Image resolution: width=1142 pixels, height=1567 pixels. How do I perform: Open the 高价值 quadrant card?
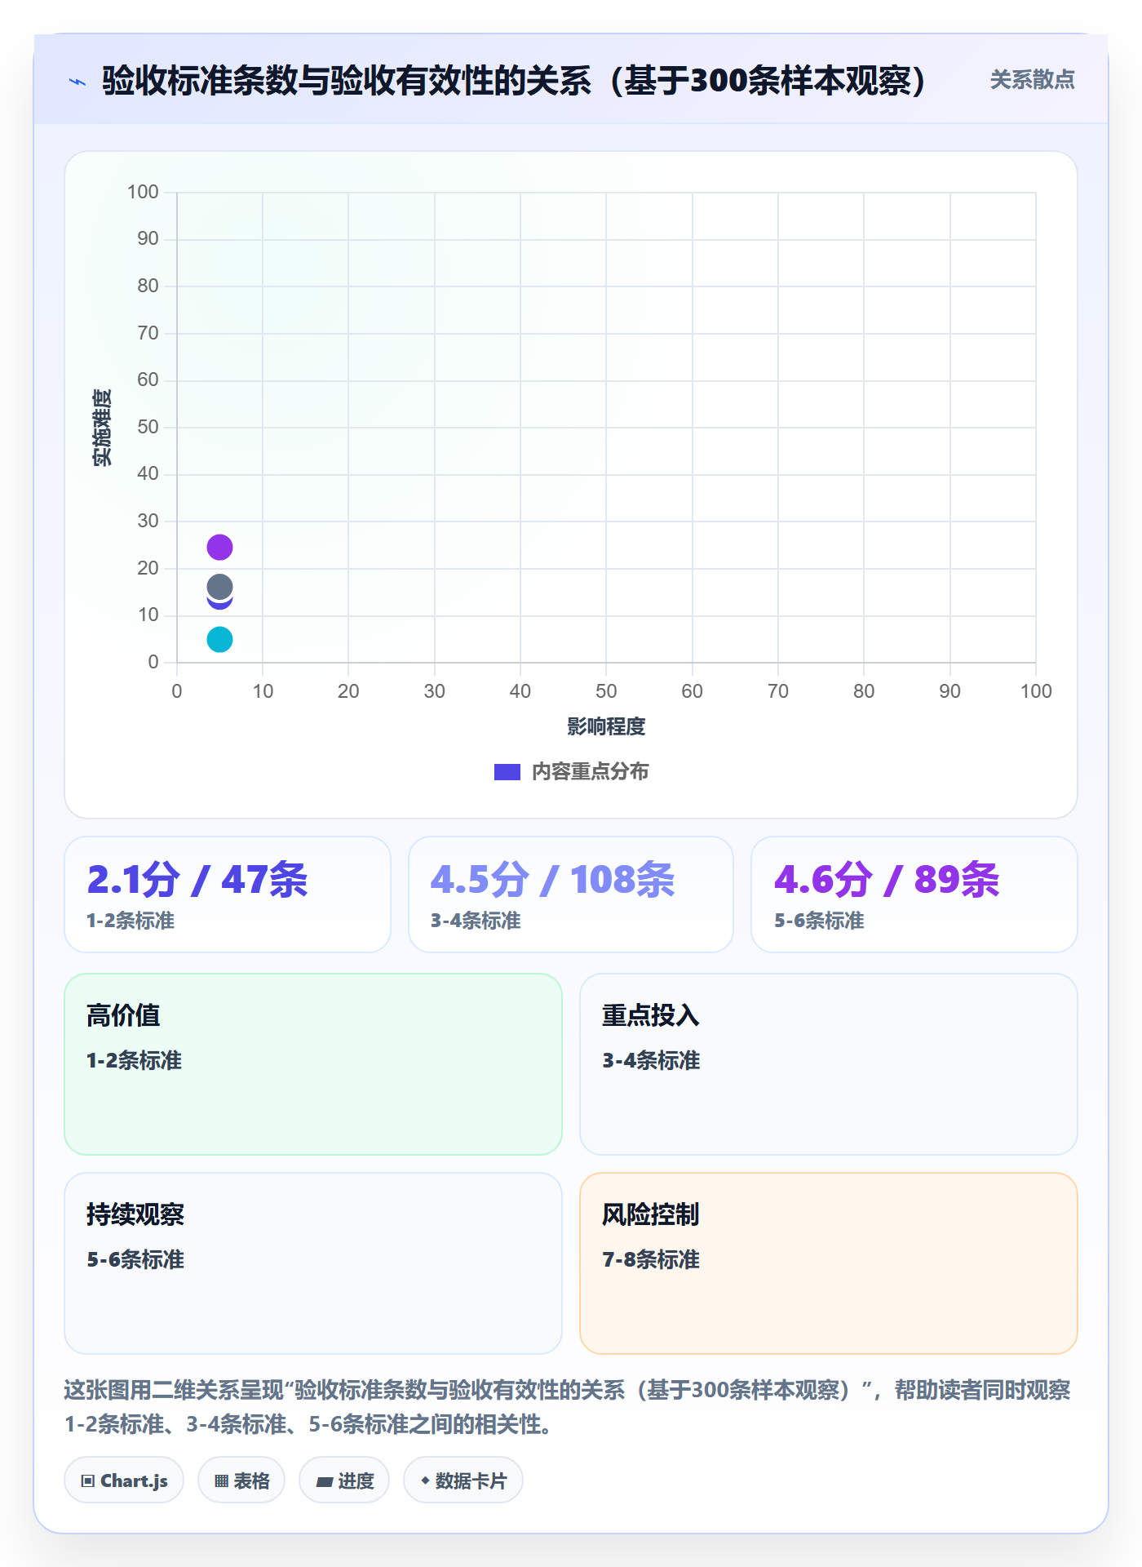[313, 1064]
